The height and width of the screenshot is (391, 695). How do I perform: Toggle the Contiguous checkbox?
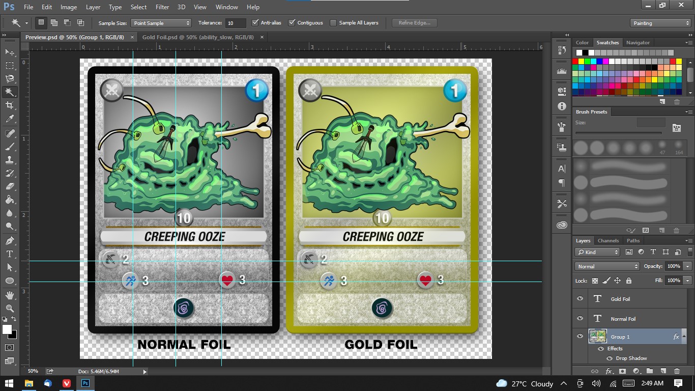pos(292,22)
